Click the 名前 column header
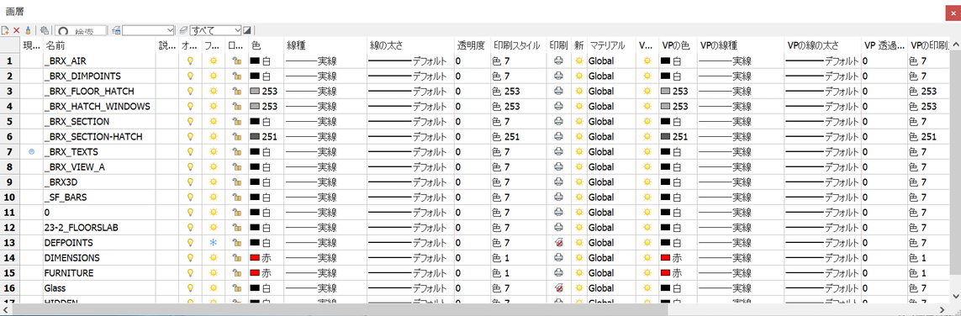Screen dimensions: 961x316 click(x=55, y=45)
